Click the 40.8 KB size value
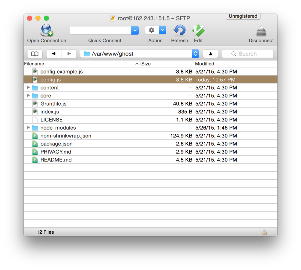The image size is (301, 270). [x=182, y=103]
